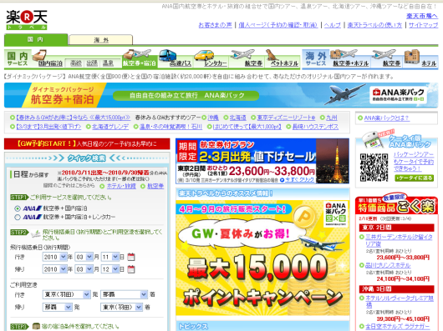Open the departure month 03 dropdown
Image resolution: width=443 pixels, height=331 pixels.
[84, 257]
